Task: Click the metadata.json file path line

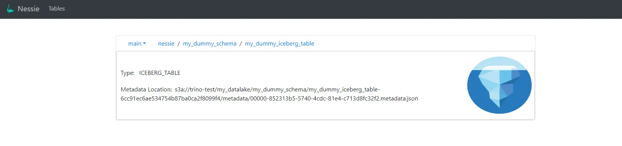Action: tap(269, 99)
